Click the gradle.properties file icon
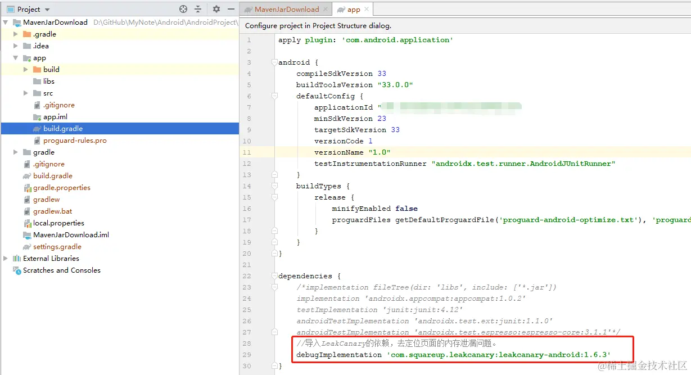Image resolution: width=691 pixels, height=375 pixels. coord(27,188)
